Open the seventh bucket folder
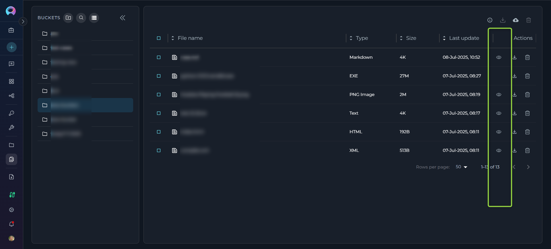 coord(85,119)
